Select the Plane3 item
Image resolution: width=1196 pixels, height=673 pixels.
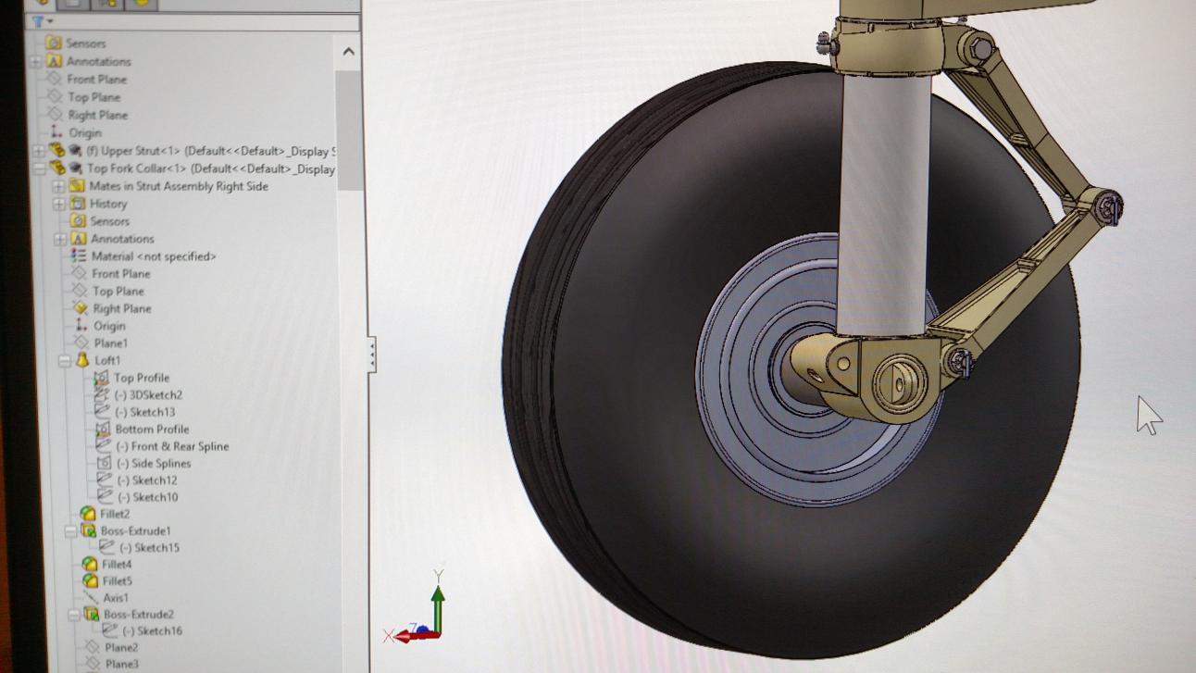[x=122, y=664]
